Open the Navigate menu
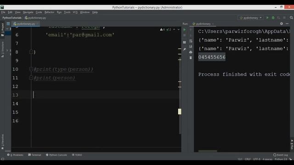The image size is (294, 165). coord(28,12)
